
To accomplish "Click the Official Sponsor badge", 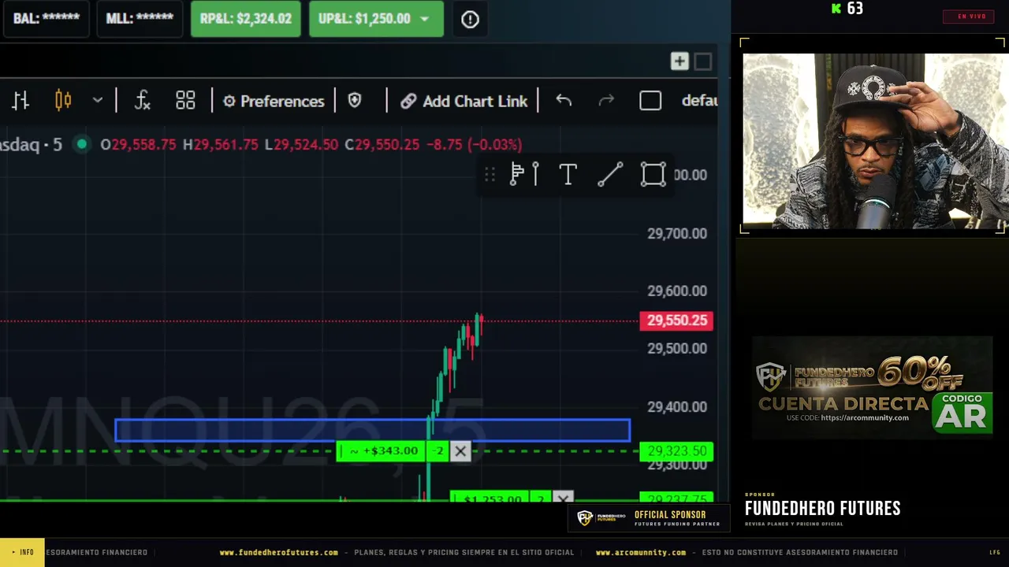I will [649, 518].
